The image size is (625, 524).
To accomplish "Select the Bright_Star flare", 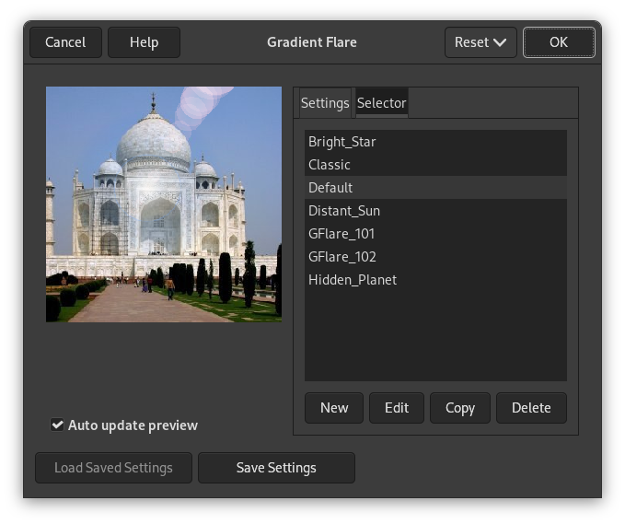I will (342, 142).
